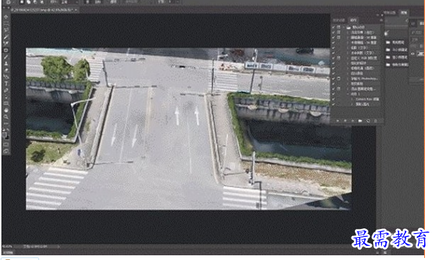This screenshot has height=260, width=435.
Task: Select the Move tool in the toolbar
Action: (6, 17)
